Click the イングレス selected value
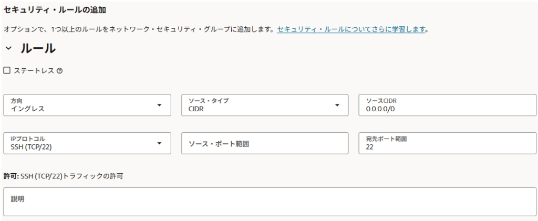Viewport: 538px width, 221px height. 28,109
